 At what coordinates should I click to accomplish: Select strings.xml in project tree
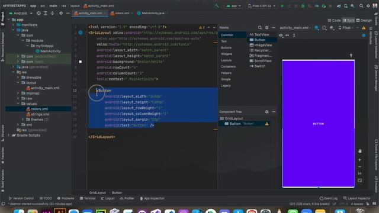(x=37, y=114)
